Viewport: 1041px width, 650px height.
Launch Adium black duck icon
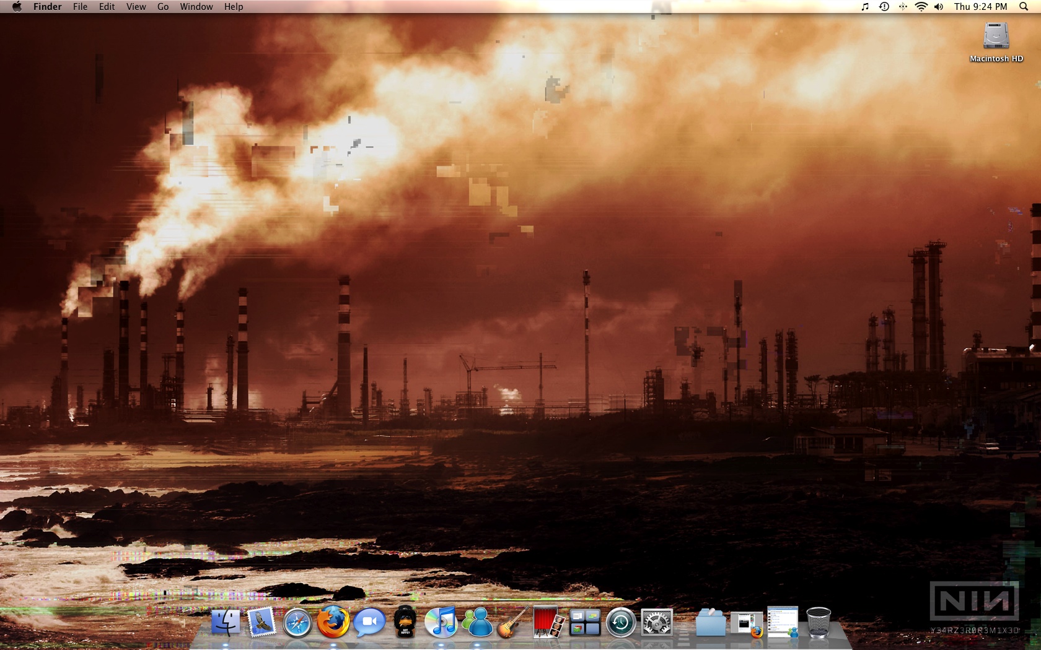point(405,622)
